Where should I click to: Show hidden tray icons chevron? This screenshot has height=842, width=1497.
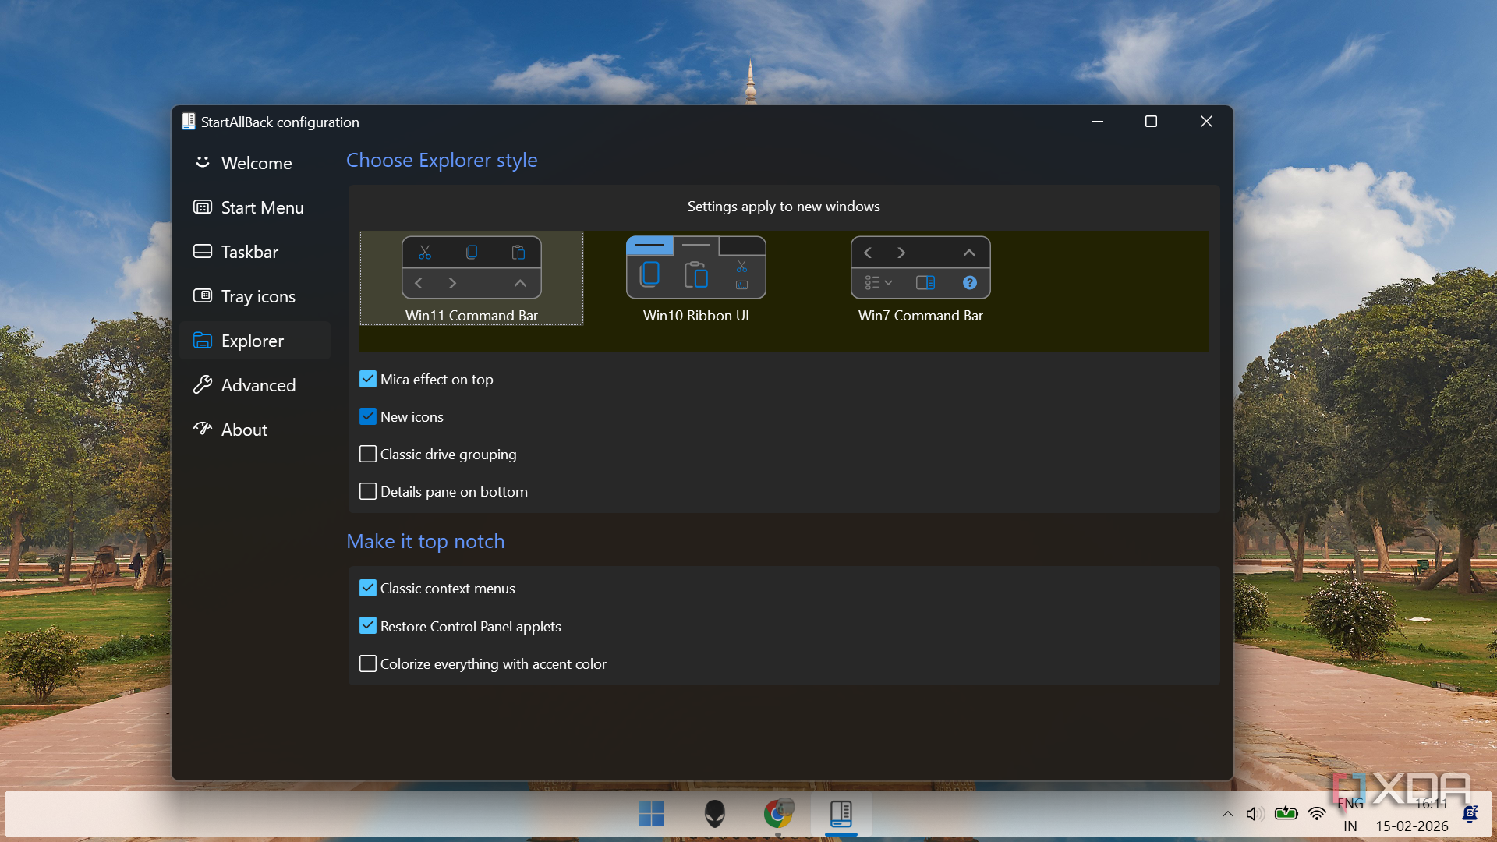pyautogui.click(x=1228, y=814)
